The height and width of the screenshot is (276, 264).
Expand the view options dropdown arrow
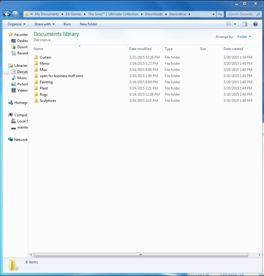(235, 24)
